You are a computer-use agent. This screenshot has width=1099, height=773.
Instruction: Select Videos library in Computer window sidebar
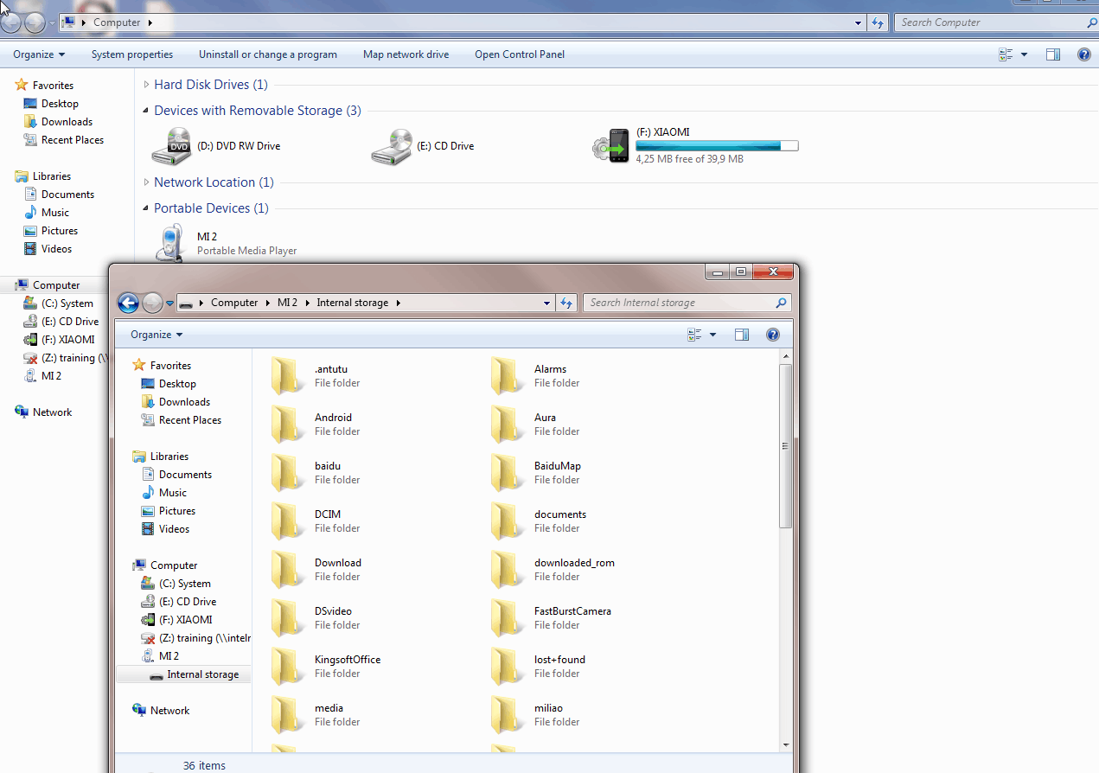56,249
